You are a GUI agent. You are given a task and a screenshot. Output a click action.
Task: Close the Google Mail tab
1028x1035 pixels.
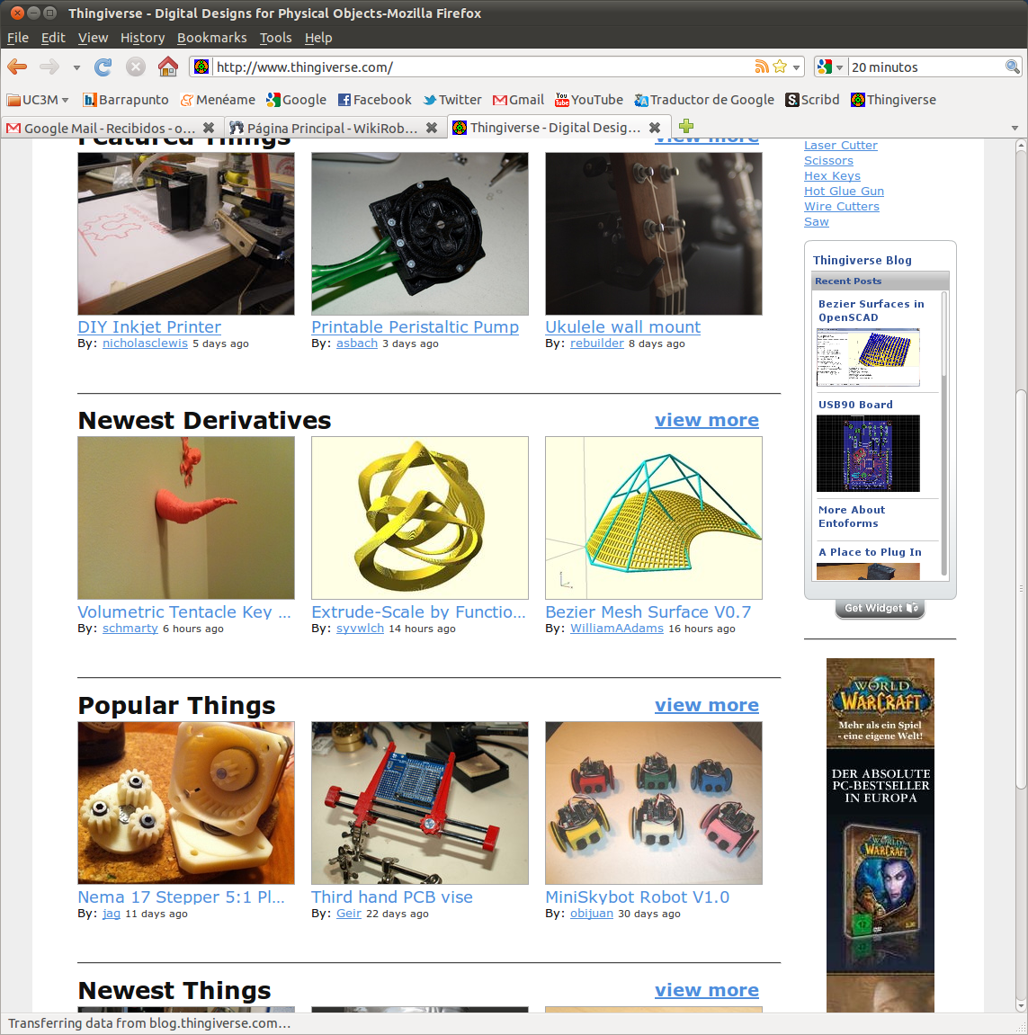tap(209, 128)
